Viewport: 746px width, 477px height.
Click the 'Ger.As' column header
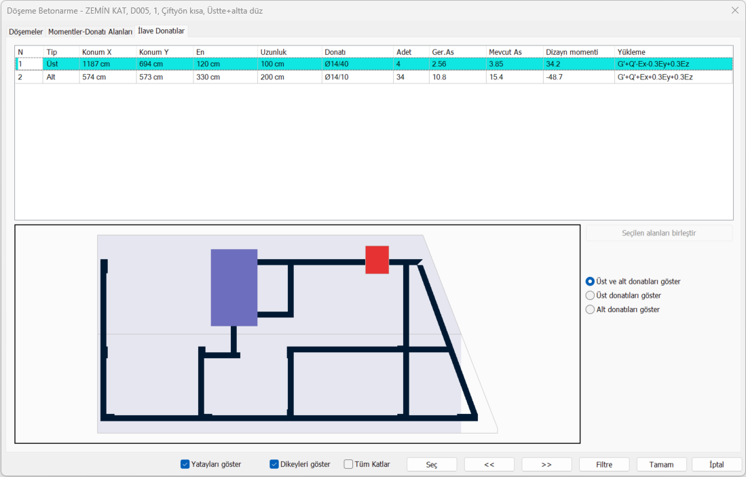(x=458, y=52)
